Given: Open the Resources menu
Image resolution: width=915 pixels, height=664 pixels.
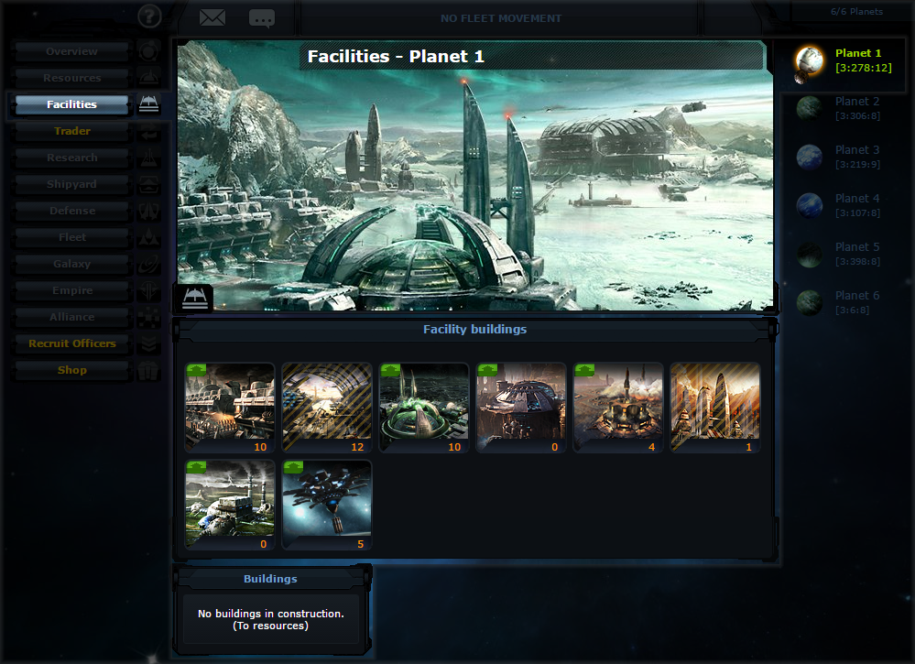Looking at the screenshot, I should pos(71,78).
